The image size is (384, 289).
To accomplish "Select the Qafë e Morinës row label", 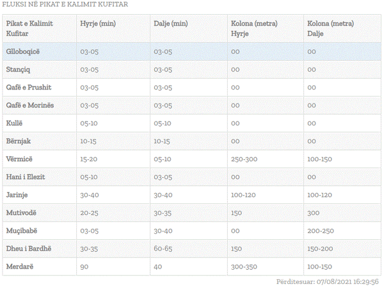I will coord(30,105).
